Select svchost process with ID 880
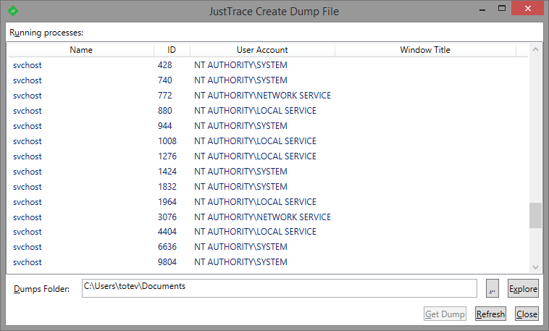Image resolution: width=549 pixels, height=331 pixels. 268,111
